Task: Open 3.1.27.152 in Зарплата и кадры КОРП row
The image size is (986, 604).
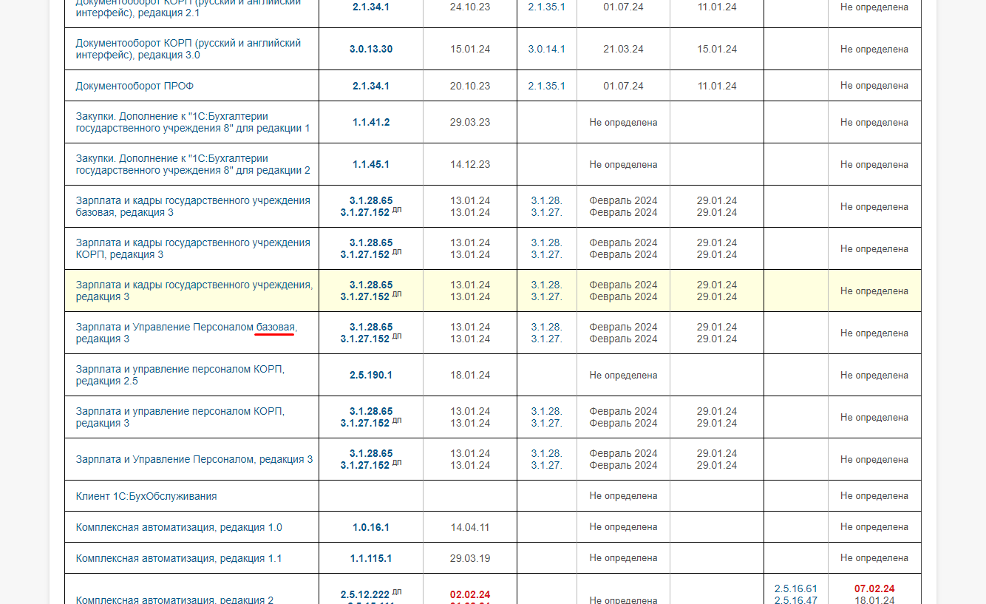Action: click(365, 254)
